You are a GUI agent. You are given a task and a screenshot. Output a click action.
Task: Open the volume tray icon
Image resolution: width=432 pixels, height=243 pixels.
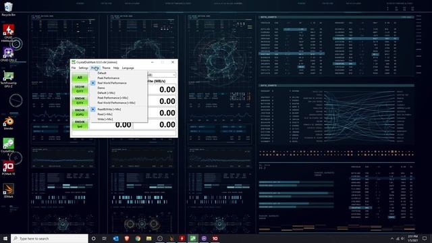[402, 238]
